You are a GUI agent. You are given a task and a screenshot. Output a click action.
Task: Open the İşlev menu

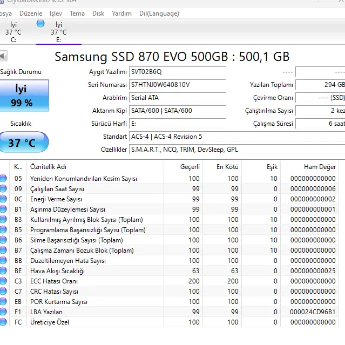point(56,13)
